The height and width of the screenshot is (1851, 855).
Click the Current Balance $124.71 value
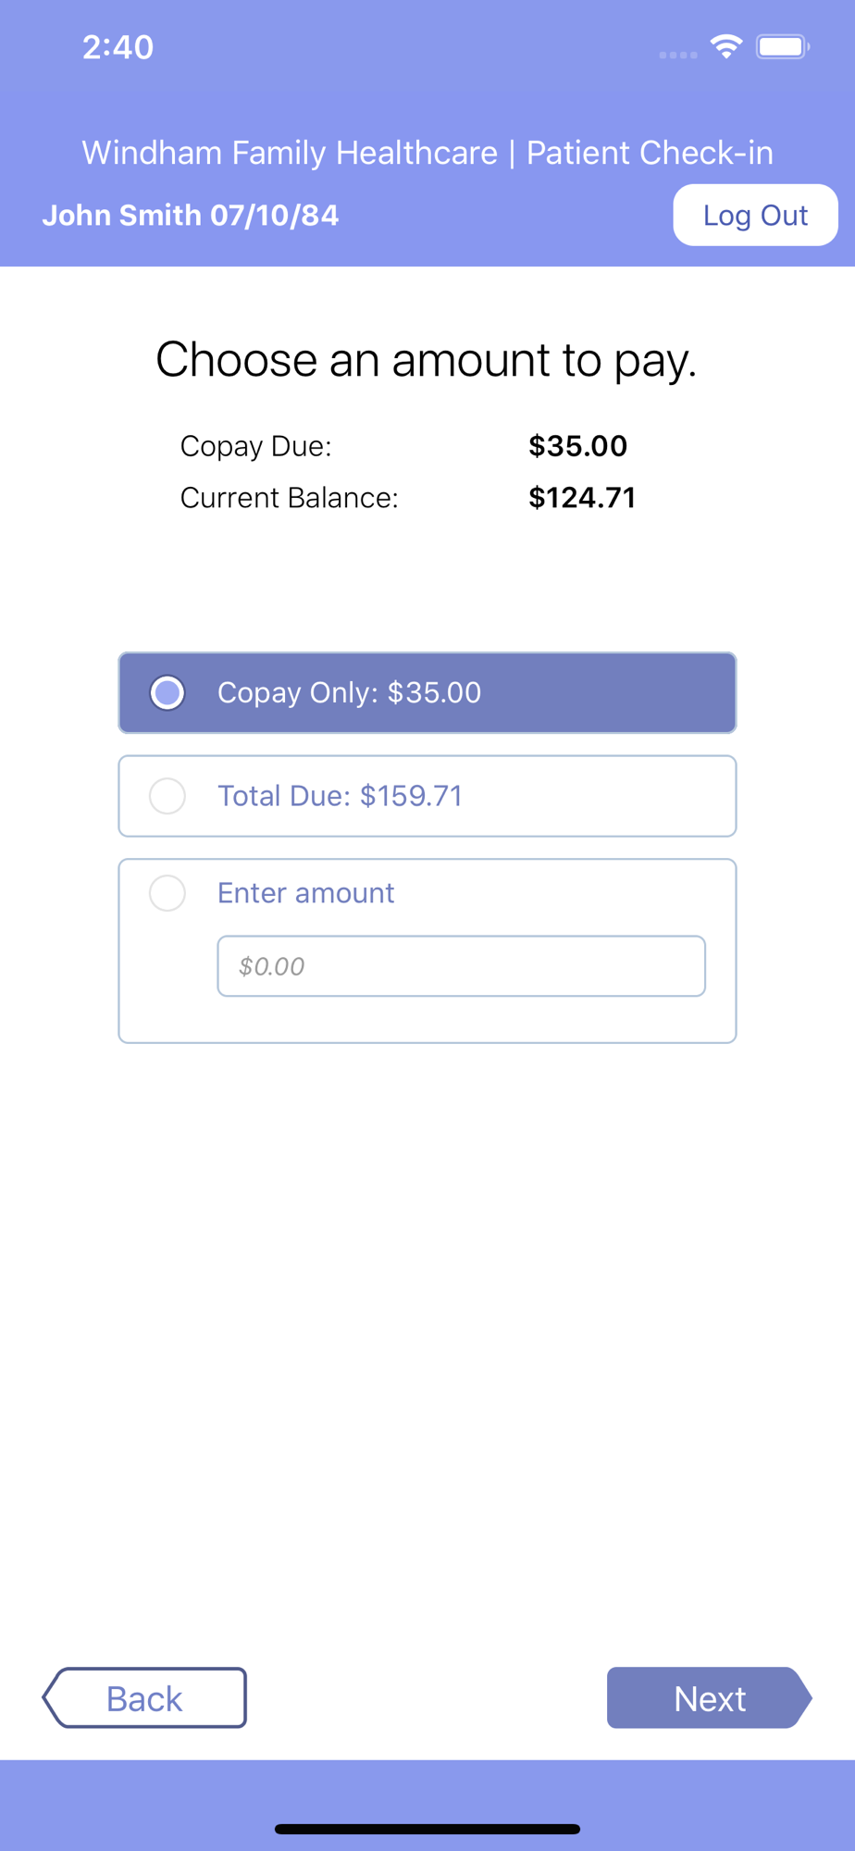582,498
